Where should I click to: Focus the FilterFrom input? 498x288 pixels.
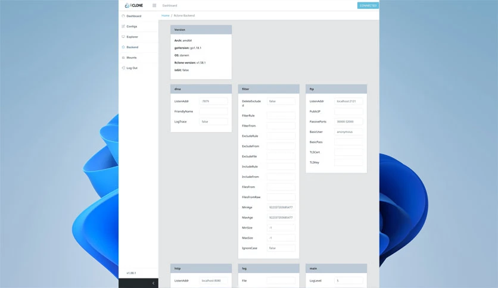click(281, 126)
